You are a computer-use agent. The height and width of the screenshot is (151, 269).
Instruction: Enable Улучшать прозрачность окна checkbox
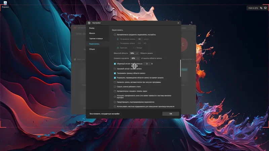pos(115,97)
